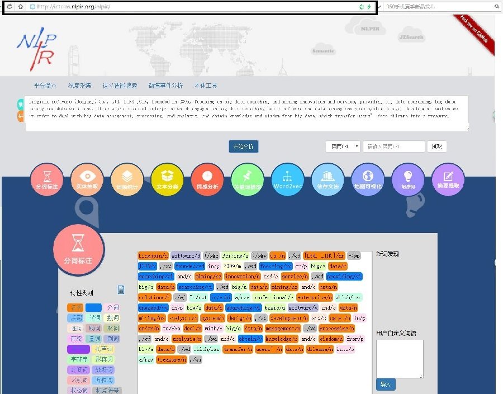Select the solid blue category swatch
The image size is (503, 394).
point(94,307)
